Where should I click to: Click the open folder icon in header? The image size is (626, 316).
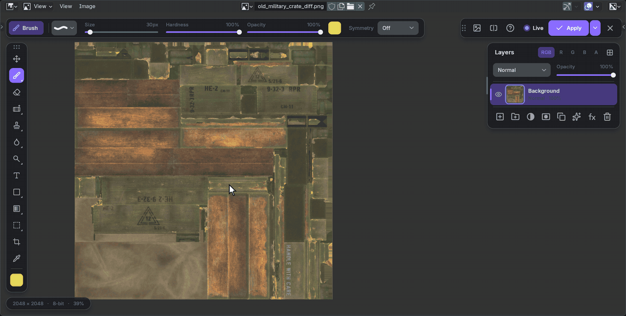click(351, 6)
